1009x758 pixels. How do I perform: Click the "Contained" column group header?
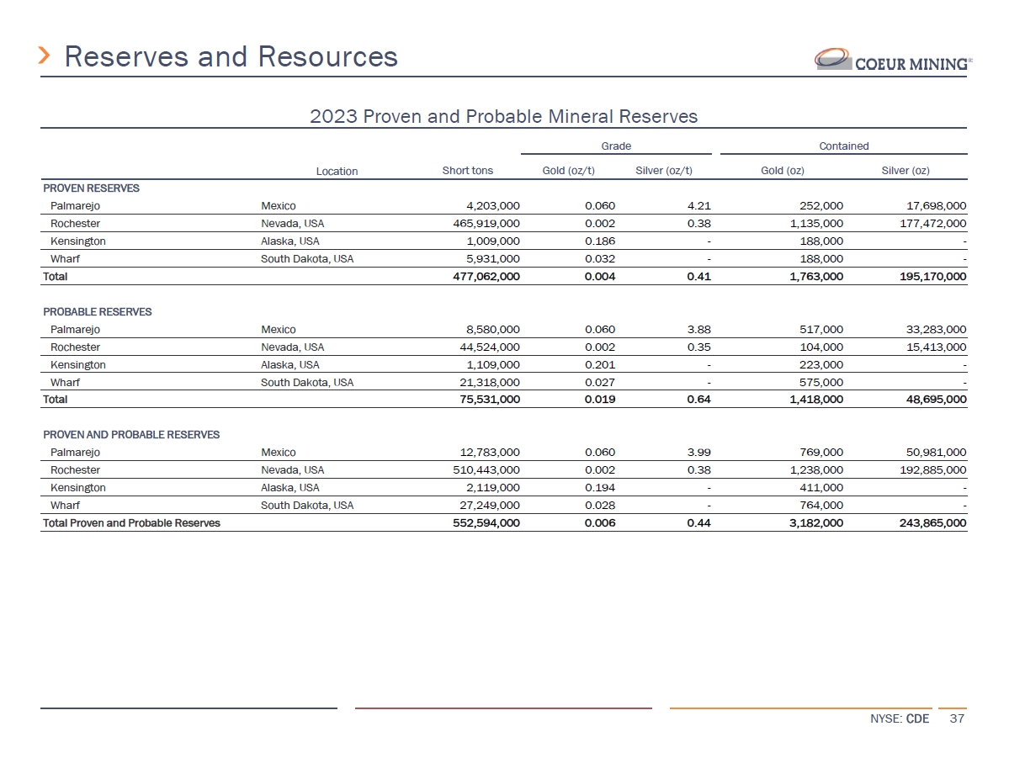coord(843,146)
